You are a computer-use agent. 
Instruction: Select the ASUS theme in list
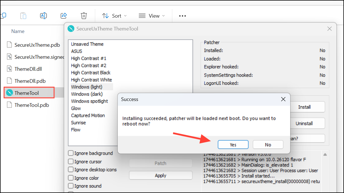(77, 51)
